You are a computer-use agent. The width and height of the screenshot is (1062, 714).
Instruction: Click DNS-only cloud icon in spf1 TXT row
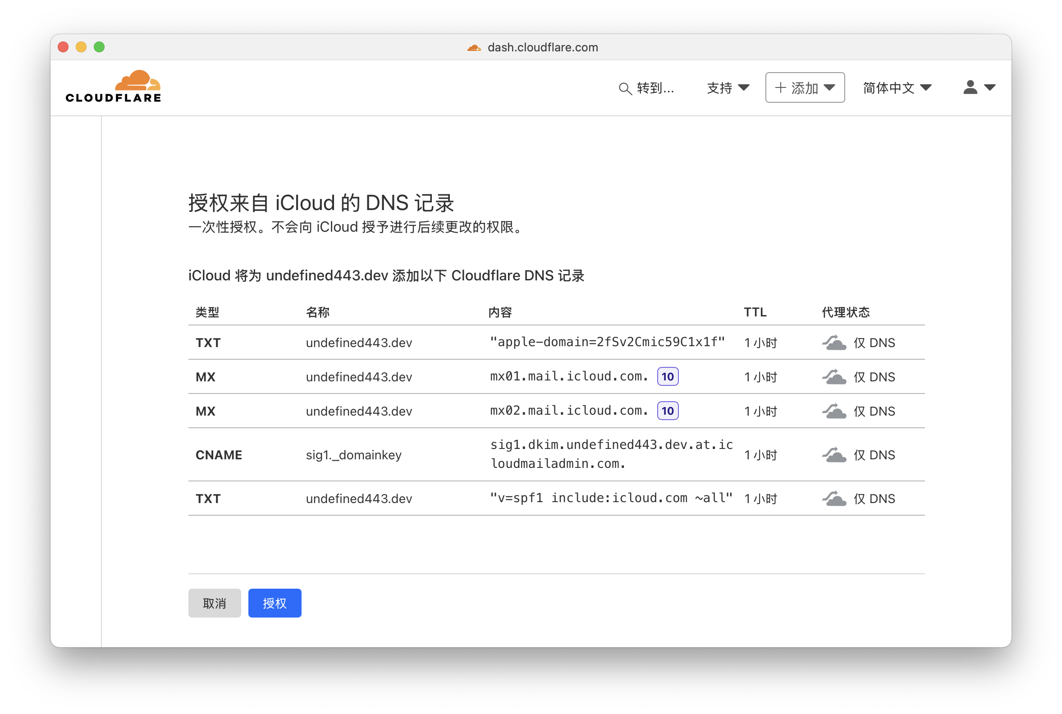click(834, 499)
